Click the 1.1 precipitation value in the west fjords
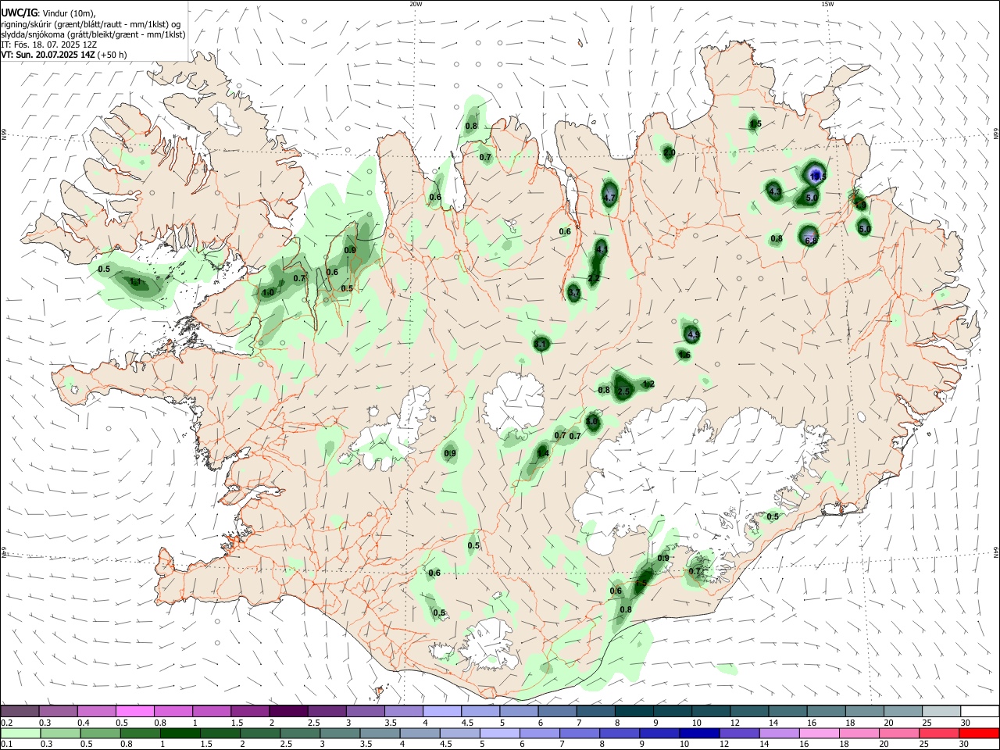The image size is (1000, 750). point(135,283)
